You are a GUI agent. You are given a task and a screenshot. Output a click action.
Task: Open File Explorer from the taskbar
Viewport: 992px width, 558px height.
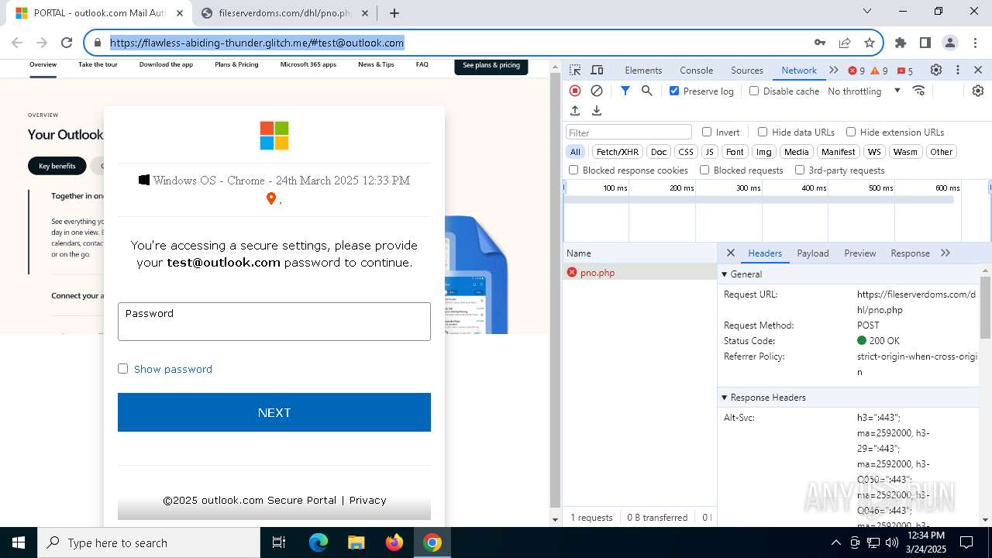tap(356, 542)
